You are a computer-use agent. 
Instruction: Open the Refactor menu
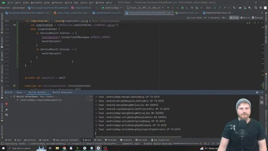(57, 3)
